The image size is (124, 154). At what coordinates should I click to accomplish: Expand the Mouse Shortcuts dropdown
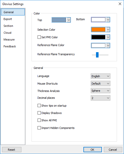[x=101, y=84]
